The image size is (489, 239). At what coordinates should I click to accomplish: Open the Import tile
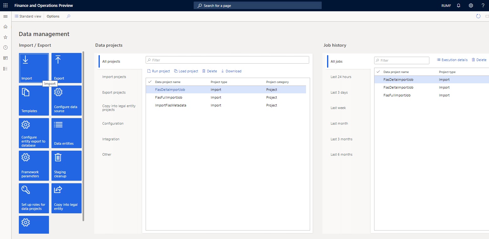(x=34, y=68)
